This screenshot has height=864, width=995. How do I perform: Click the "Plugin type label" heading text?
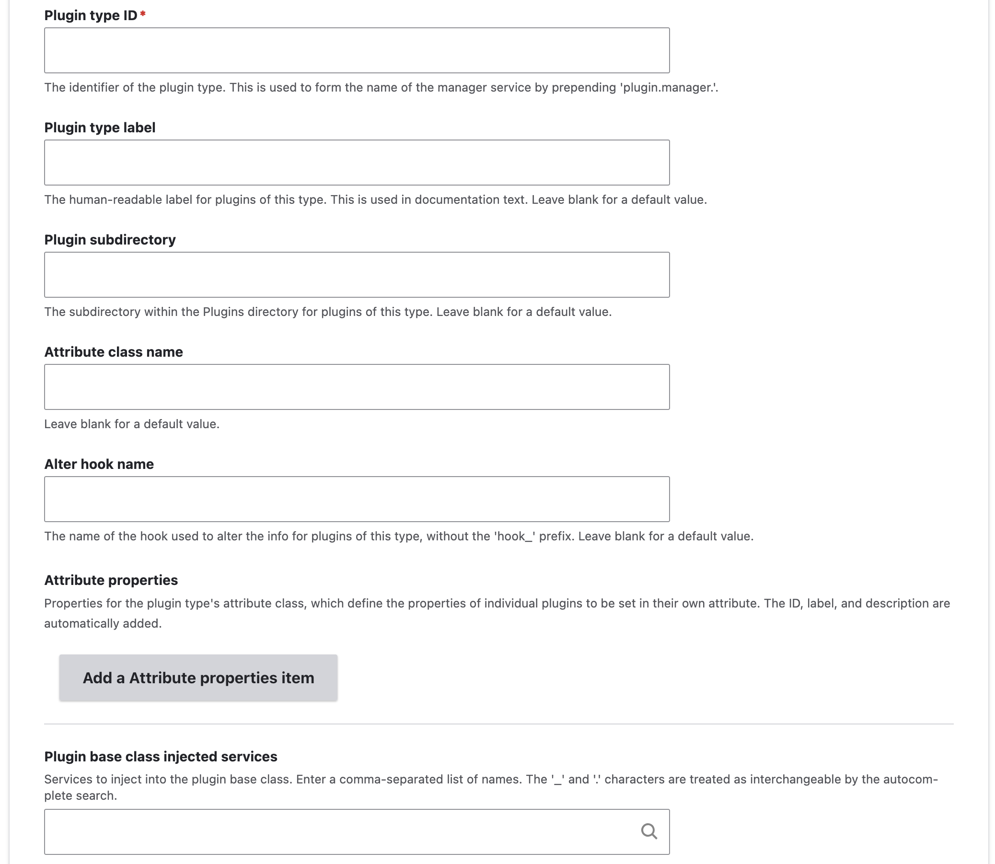point(100,128)
